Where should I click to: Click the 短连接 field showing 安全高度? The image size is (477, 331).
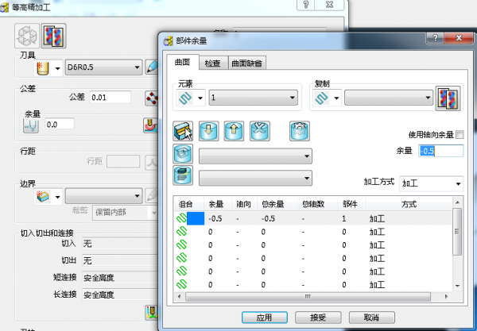pyautogui.click(x=120, y=278)
